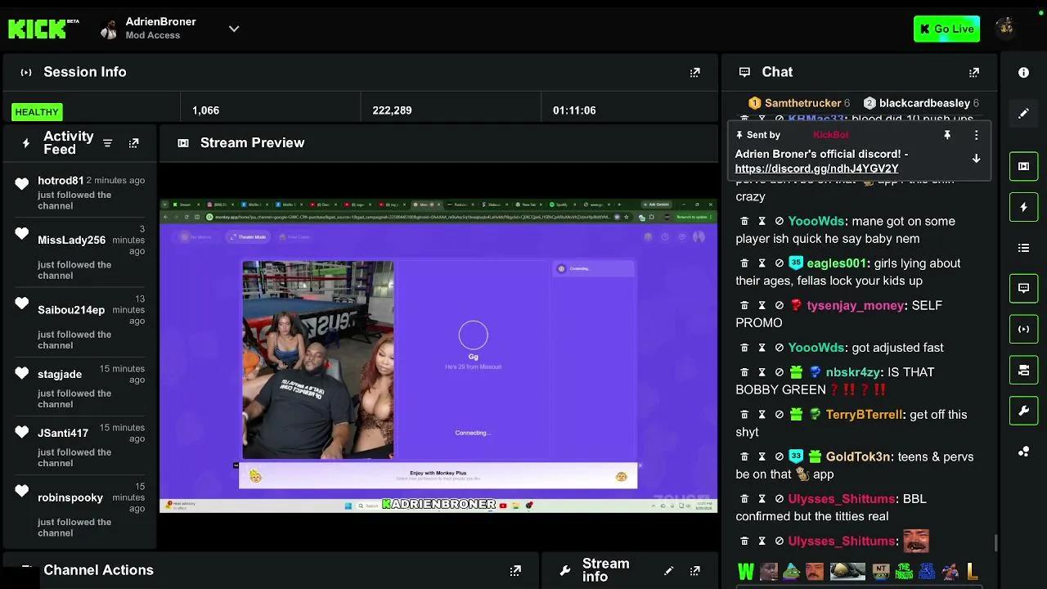Toggle the Session Info panel in sidebar

1023,329
